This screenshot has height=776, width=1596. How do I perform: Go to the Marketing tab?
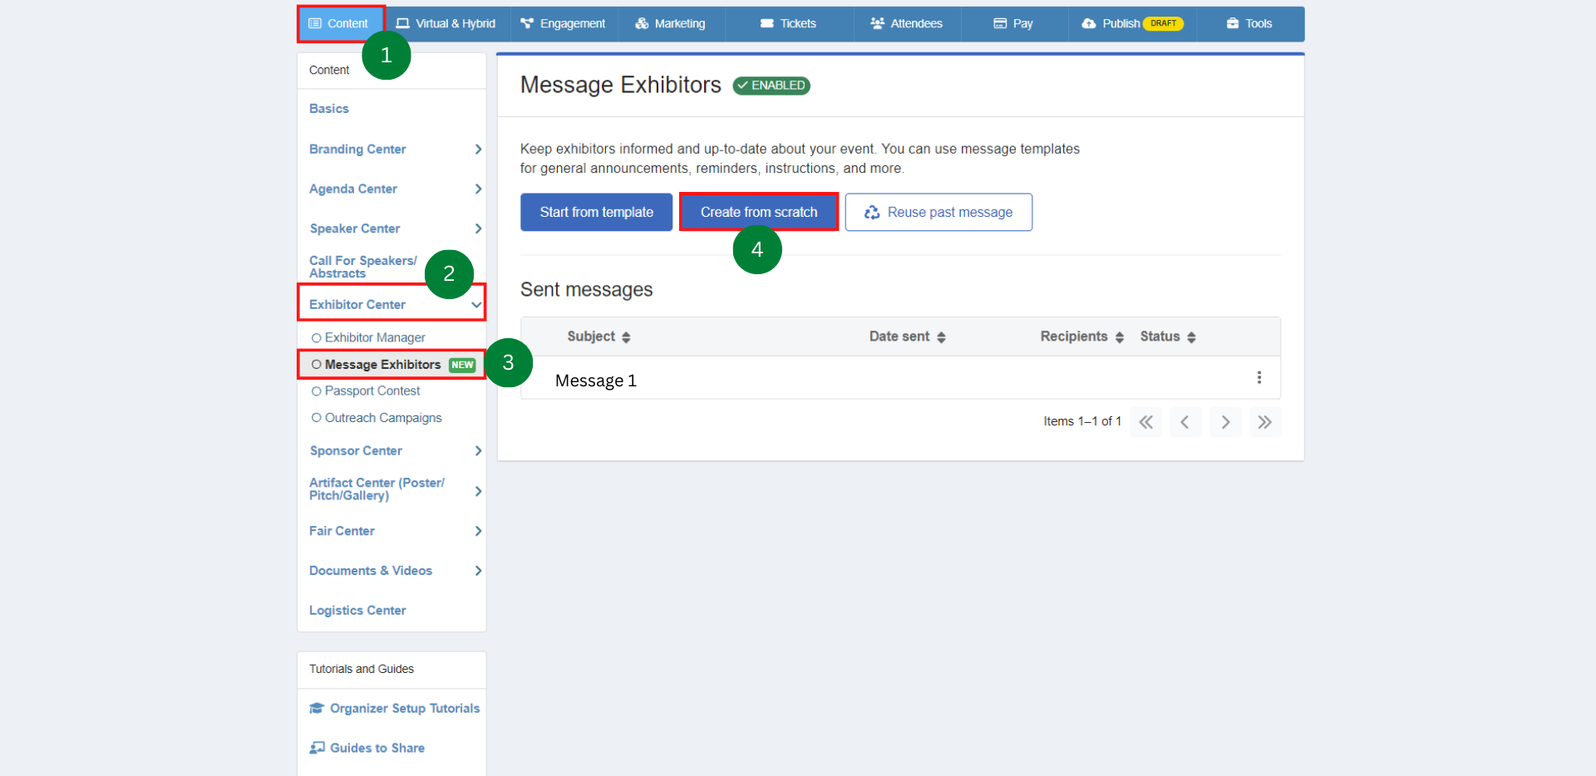coord(670,23)
